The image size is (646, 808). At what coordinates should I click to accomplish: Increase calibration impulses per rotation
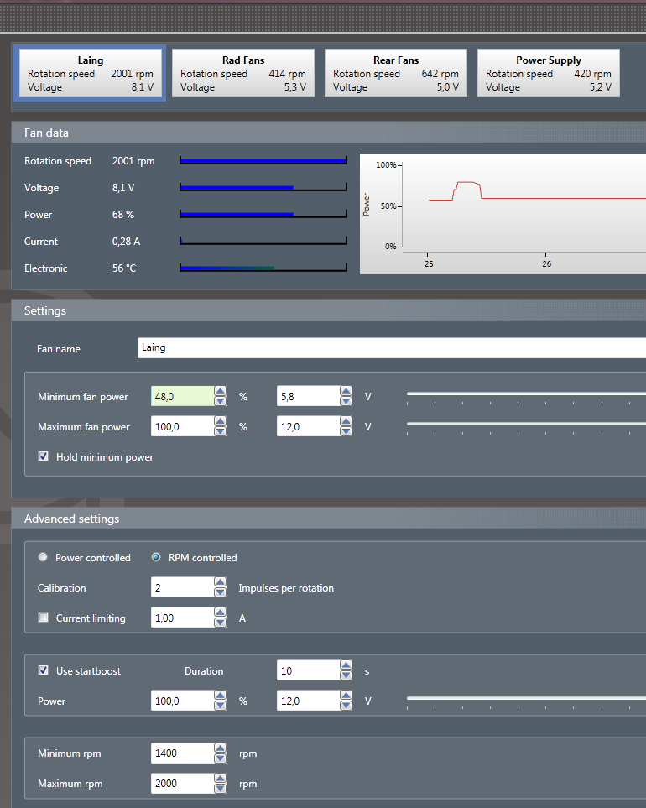coord(220,582)
